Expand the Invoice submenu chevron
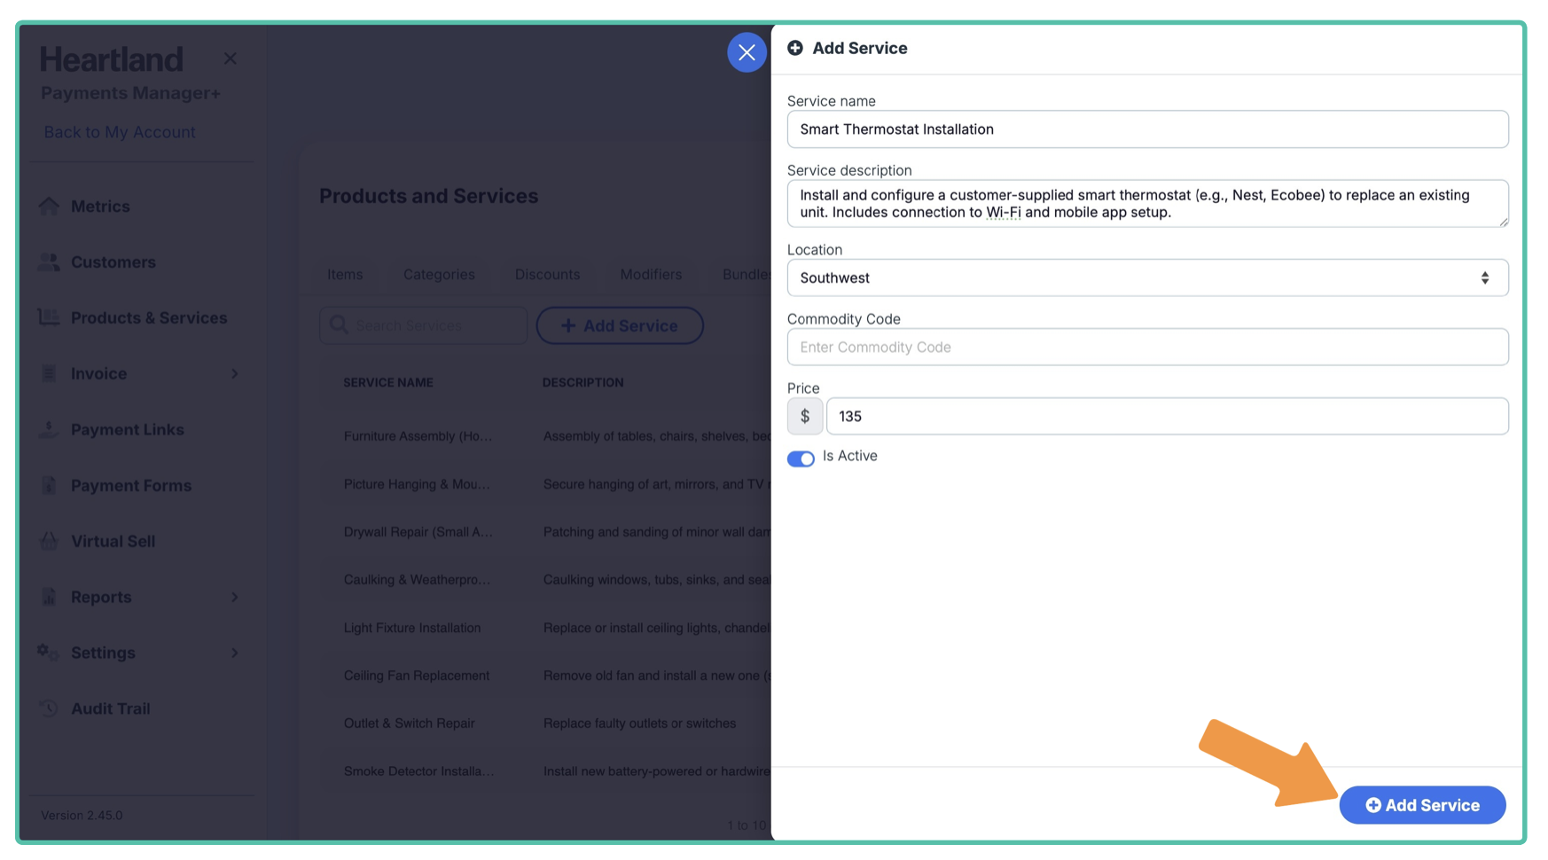Screen dimensions: 1548x860 [x=235, y=373]
